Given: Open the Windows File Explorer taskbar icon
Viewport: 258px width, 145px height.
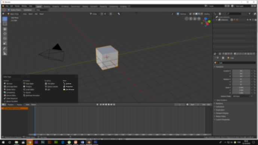Looking at the screenshot, I should [16, 142].
